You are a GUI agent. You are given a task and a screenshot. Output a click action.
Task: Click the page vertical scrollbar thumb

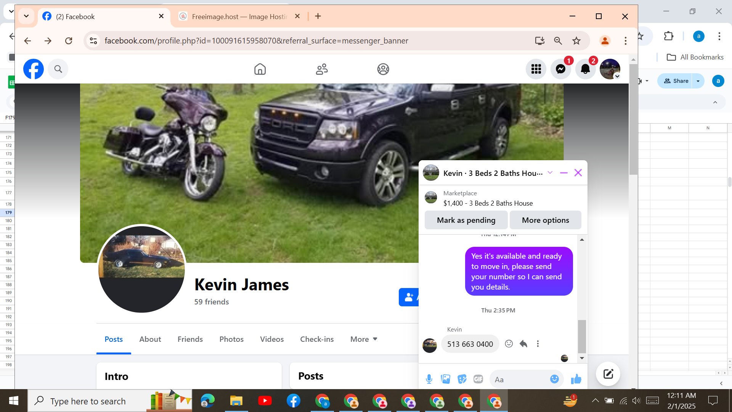(633, 119)
